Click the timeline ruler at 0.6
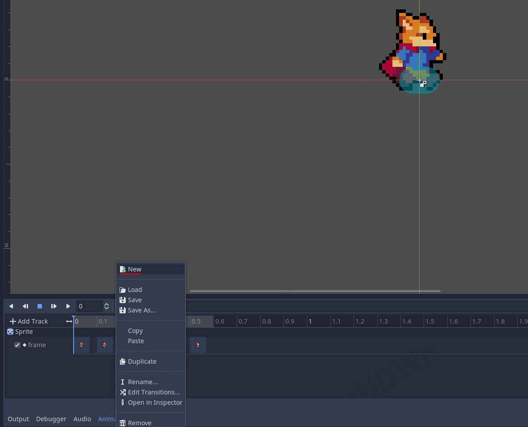Viewport: 528px width, 427px height. tap(219, 321)
